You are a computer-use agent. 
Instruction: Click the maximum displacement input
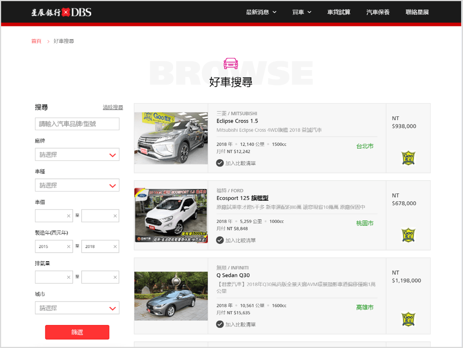tap(100, 277)
